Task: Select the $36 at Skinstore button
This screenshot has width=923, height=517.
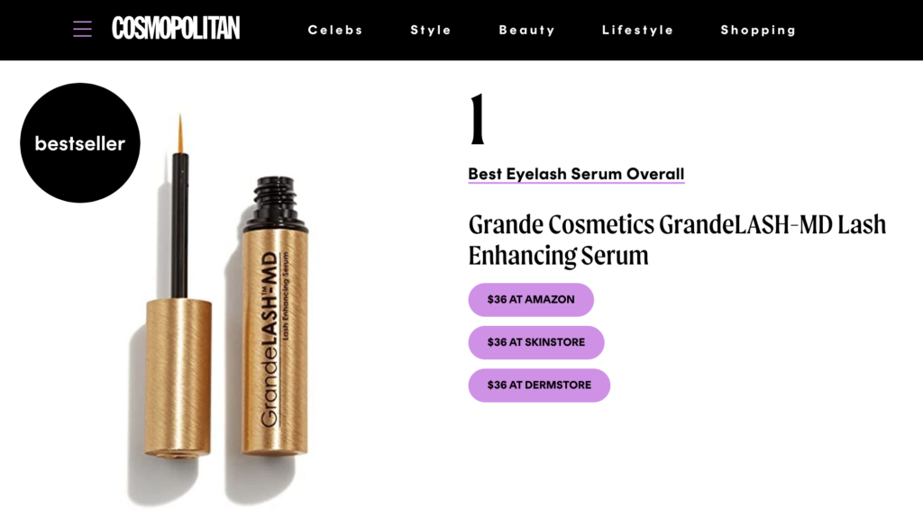Action: pyautogui.click(x=536, y=342)
